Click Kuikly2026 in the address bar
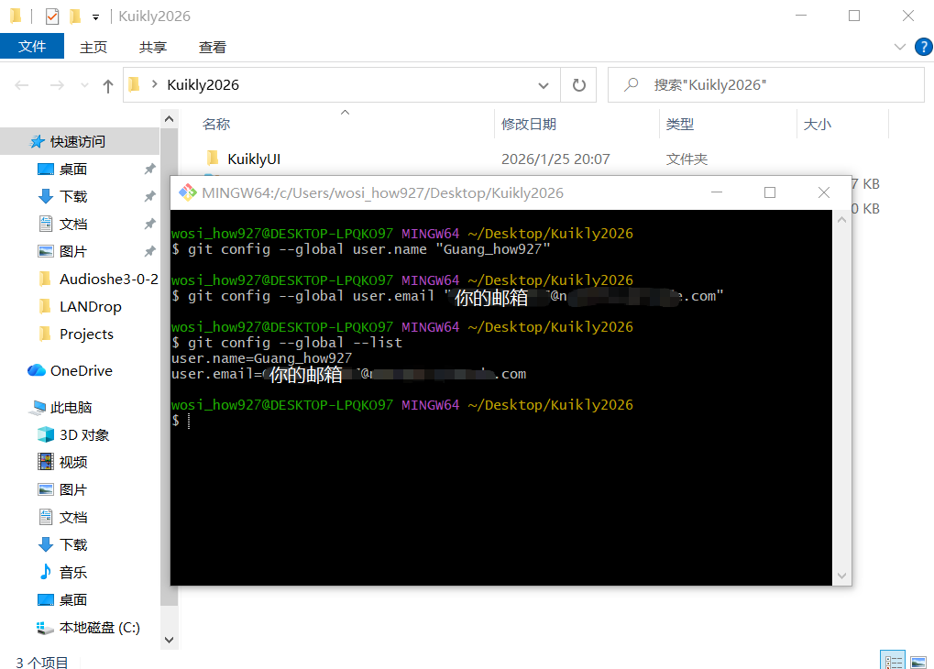Screen dimensions: 934x669 pyautogui.click(x=203, y=85)
